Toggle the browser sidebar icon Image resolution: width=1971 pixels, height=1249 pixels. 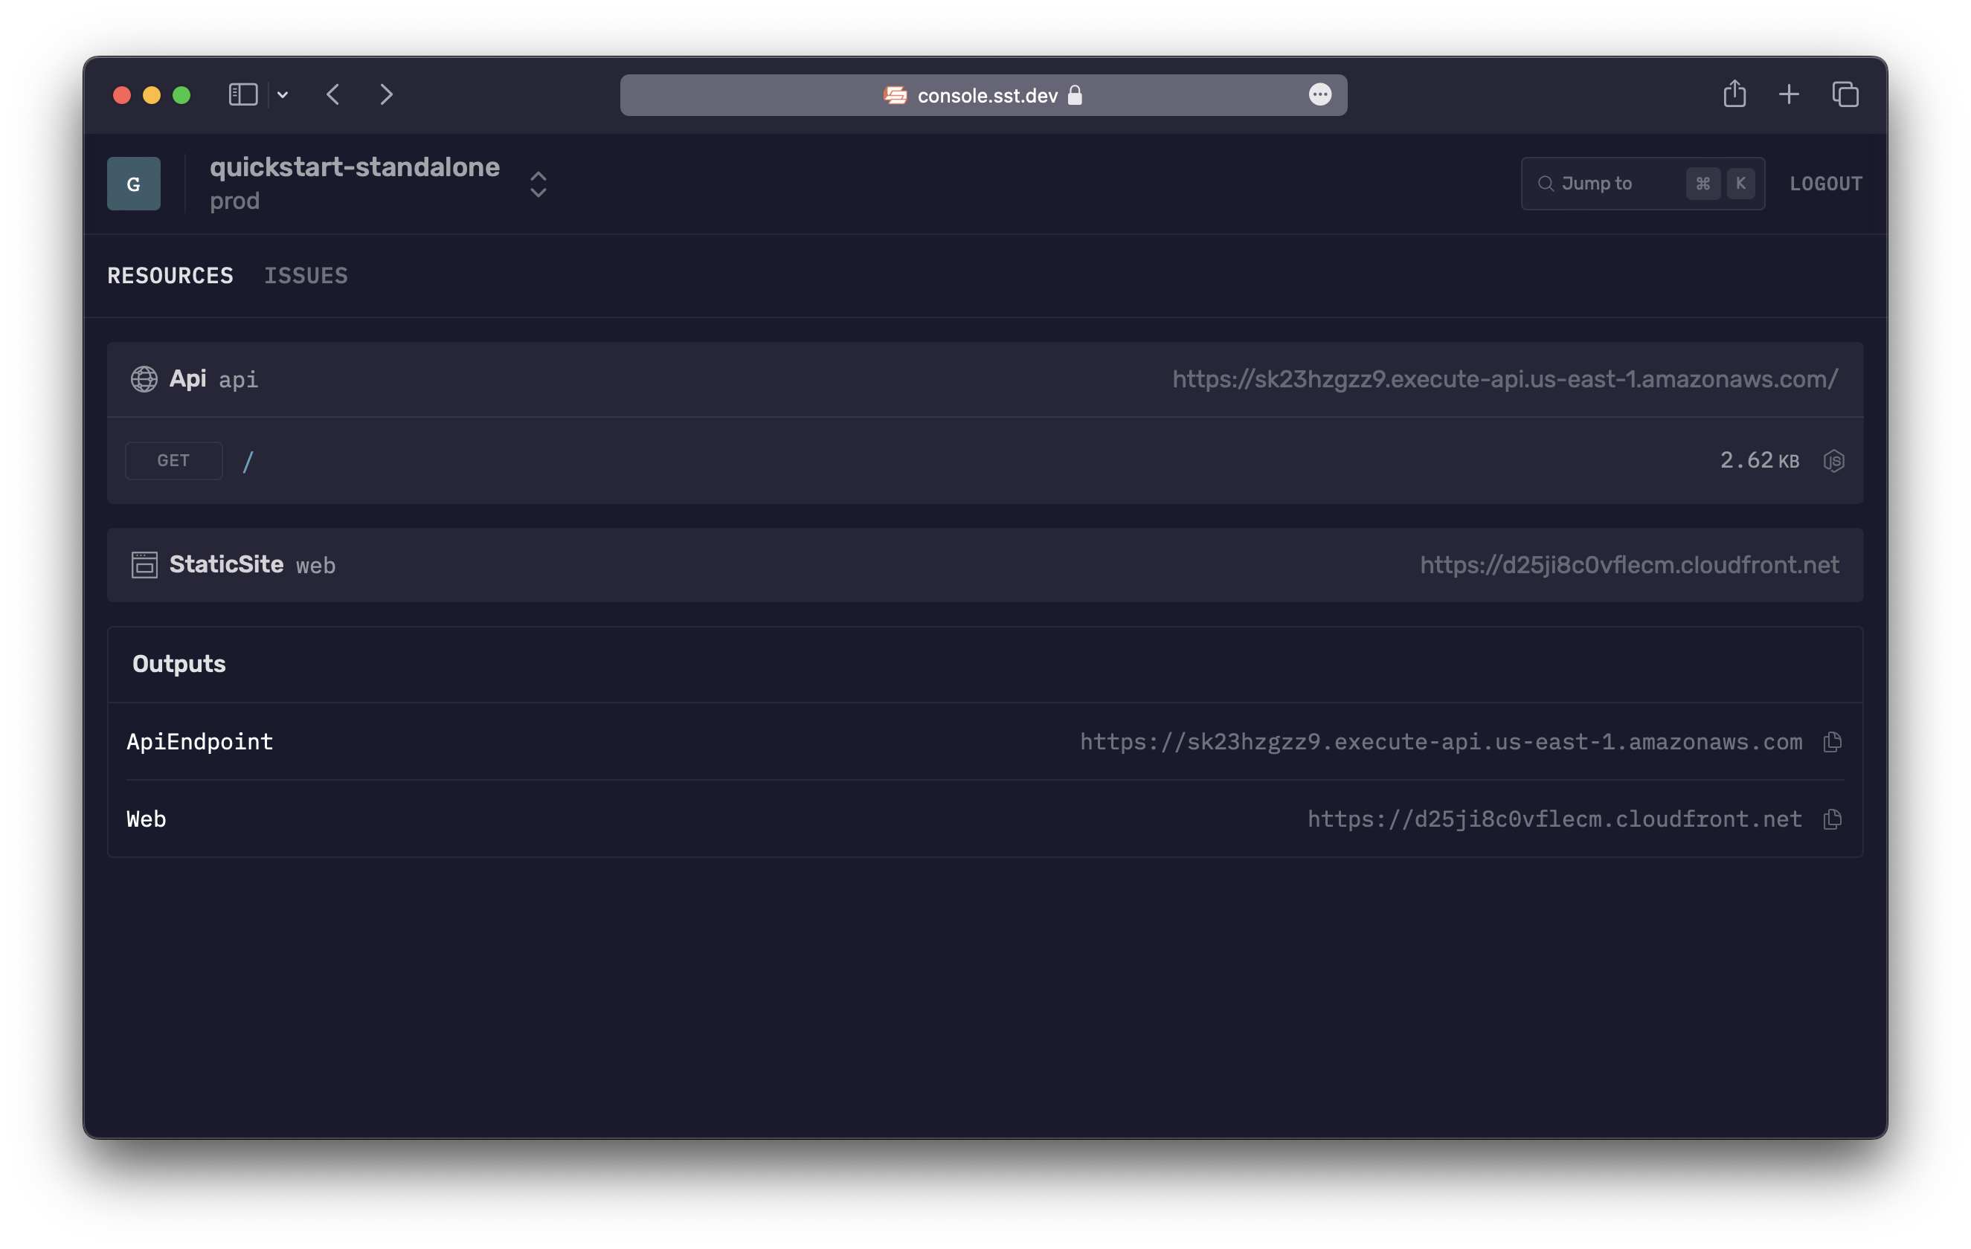(242, 94)
